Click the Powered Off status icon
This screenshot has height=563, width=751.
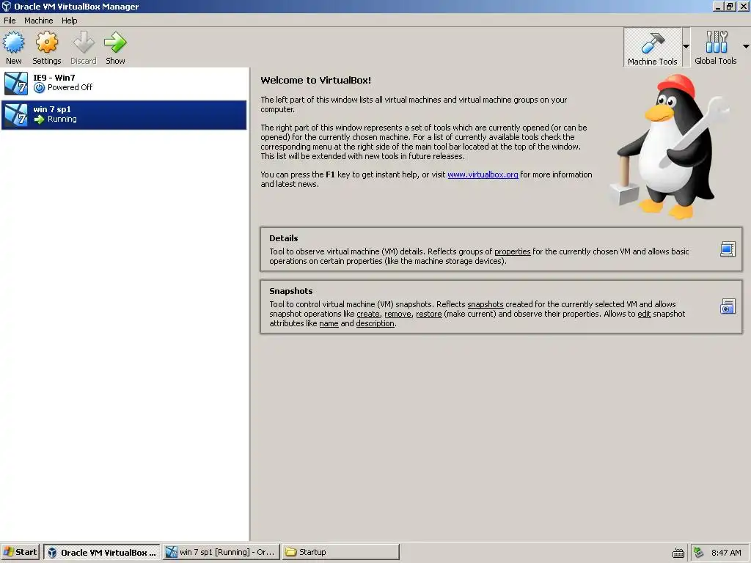coord(40,88)
